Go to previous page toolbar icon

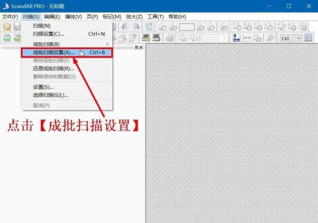[x=173, y=26]
